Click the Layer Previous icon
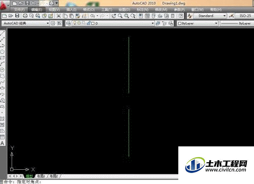The height and width of the screenshot is (184, 254). (x=164, y=23)
